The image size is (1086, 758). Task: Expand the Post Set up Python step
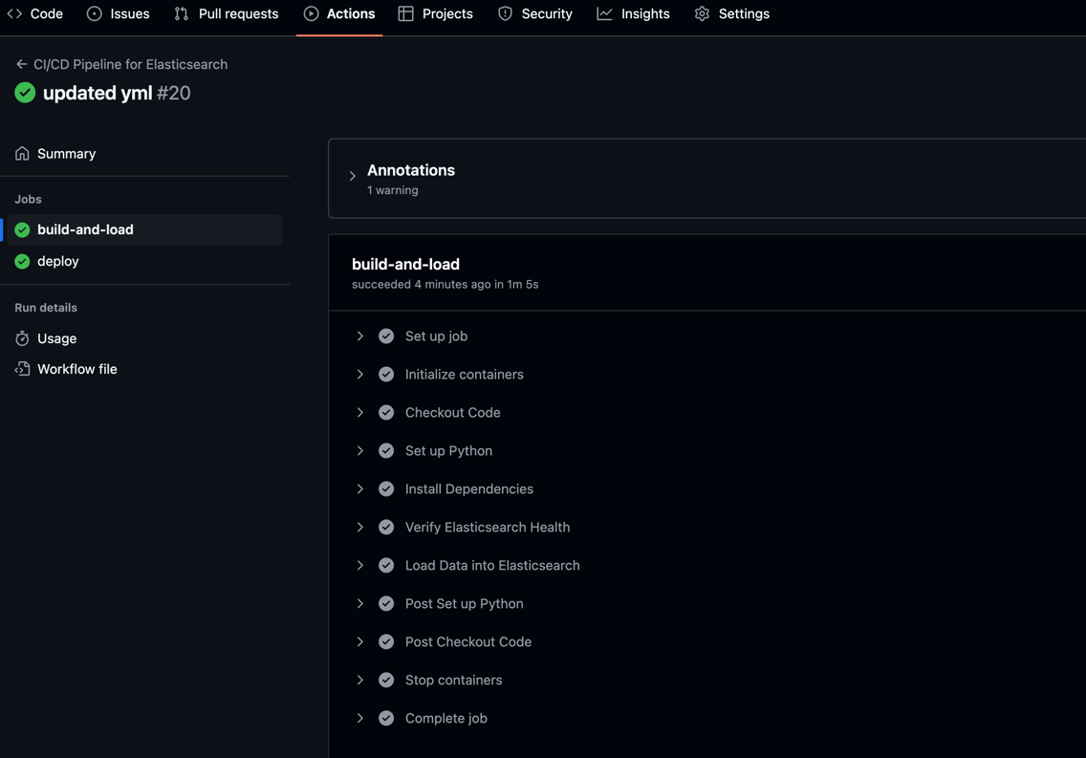pos(360,604)
